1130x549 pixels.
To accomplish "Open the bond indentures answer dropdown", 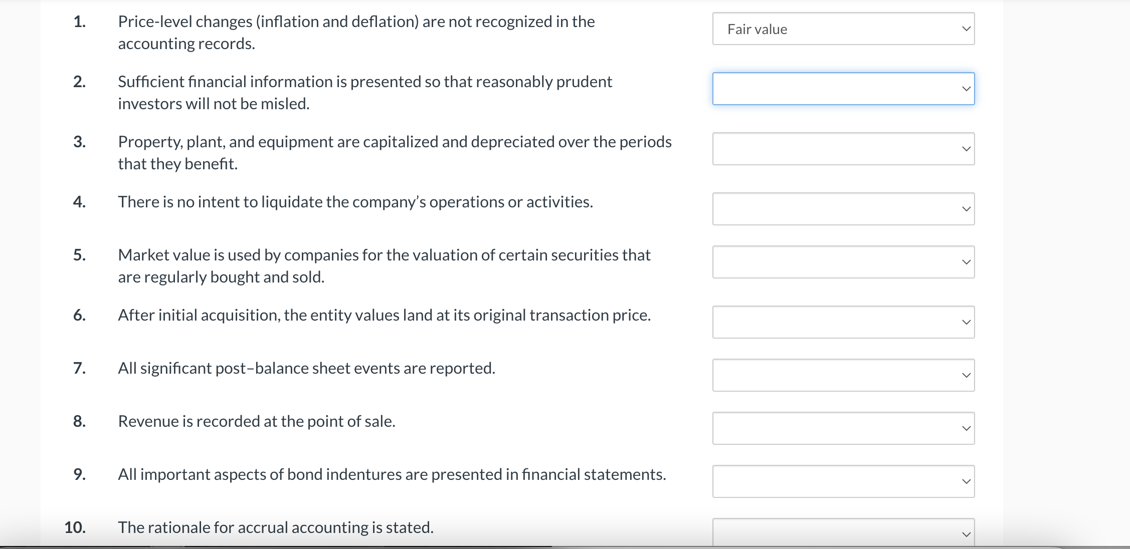I will click(x=842, y=481).
